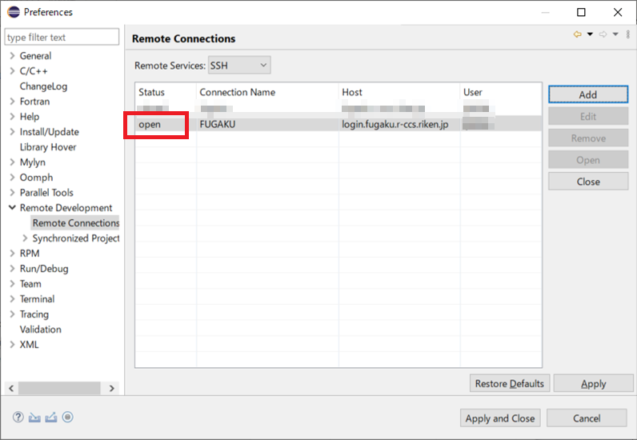This screenshot has height=440, width=637.
Task: Click the Oomph preference recorder icon
Action: 68,417
